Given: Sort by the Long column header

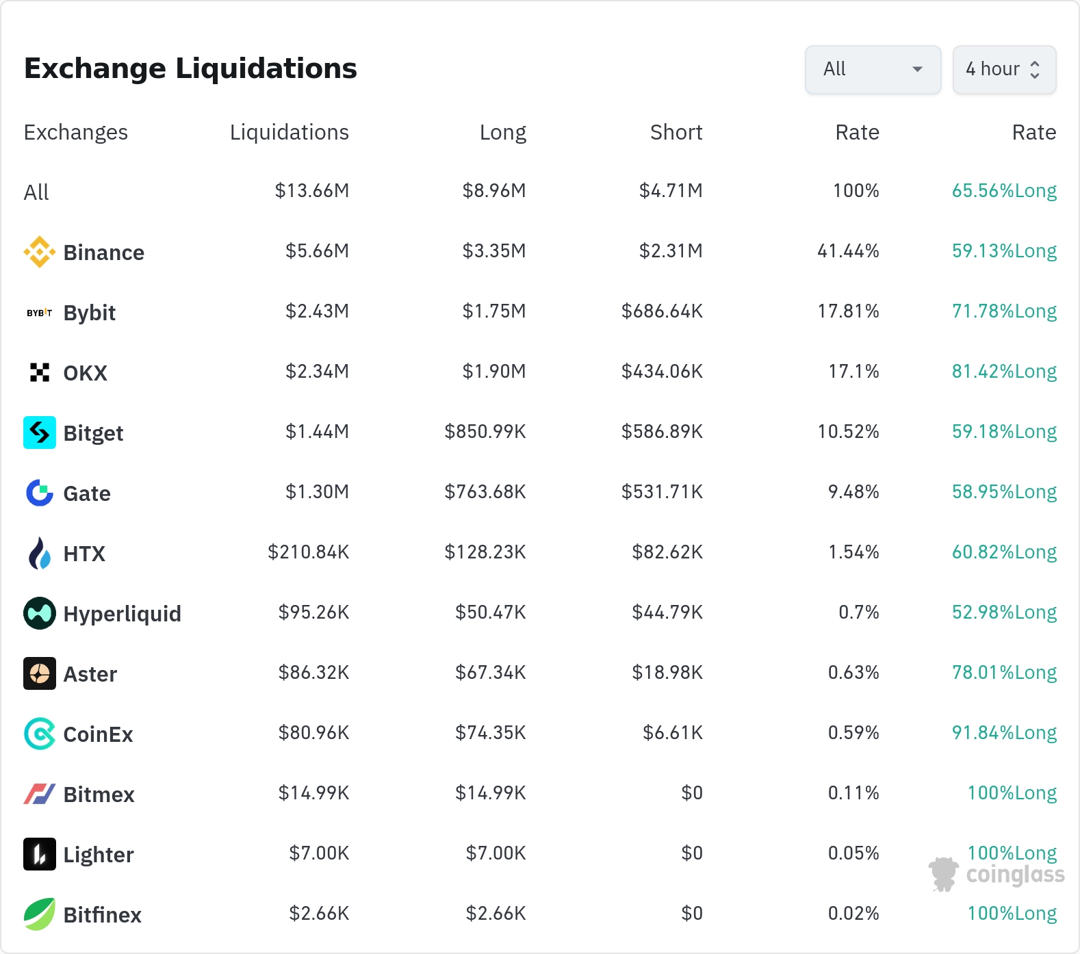Looking at the screenshot, I should [x=502, y=132].
